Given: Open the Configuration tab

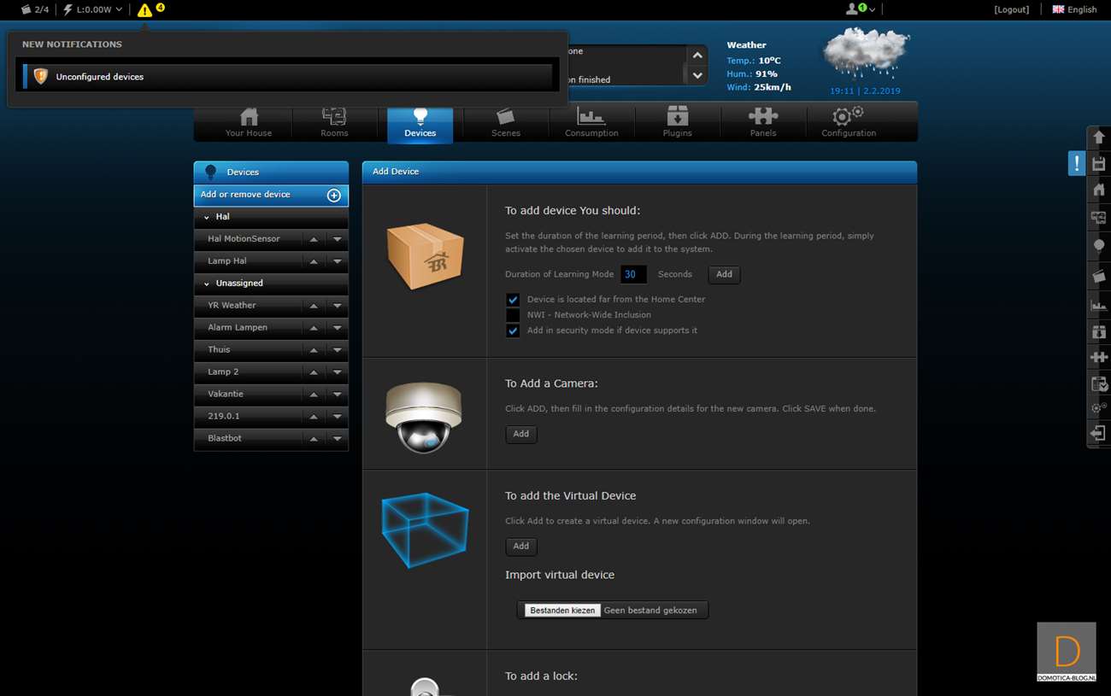Looking at the screenshot, I should tap(849, 123).
